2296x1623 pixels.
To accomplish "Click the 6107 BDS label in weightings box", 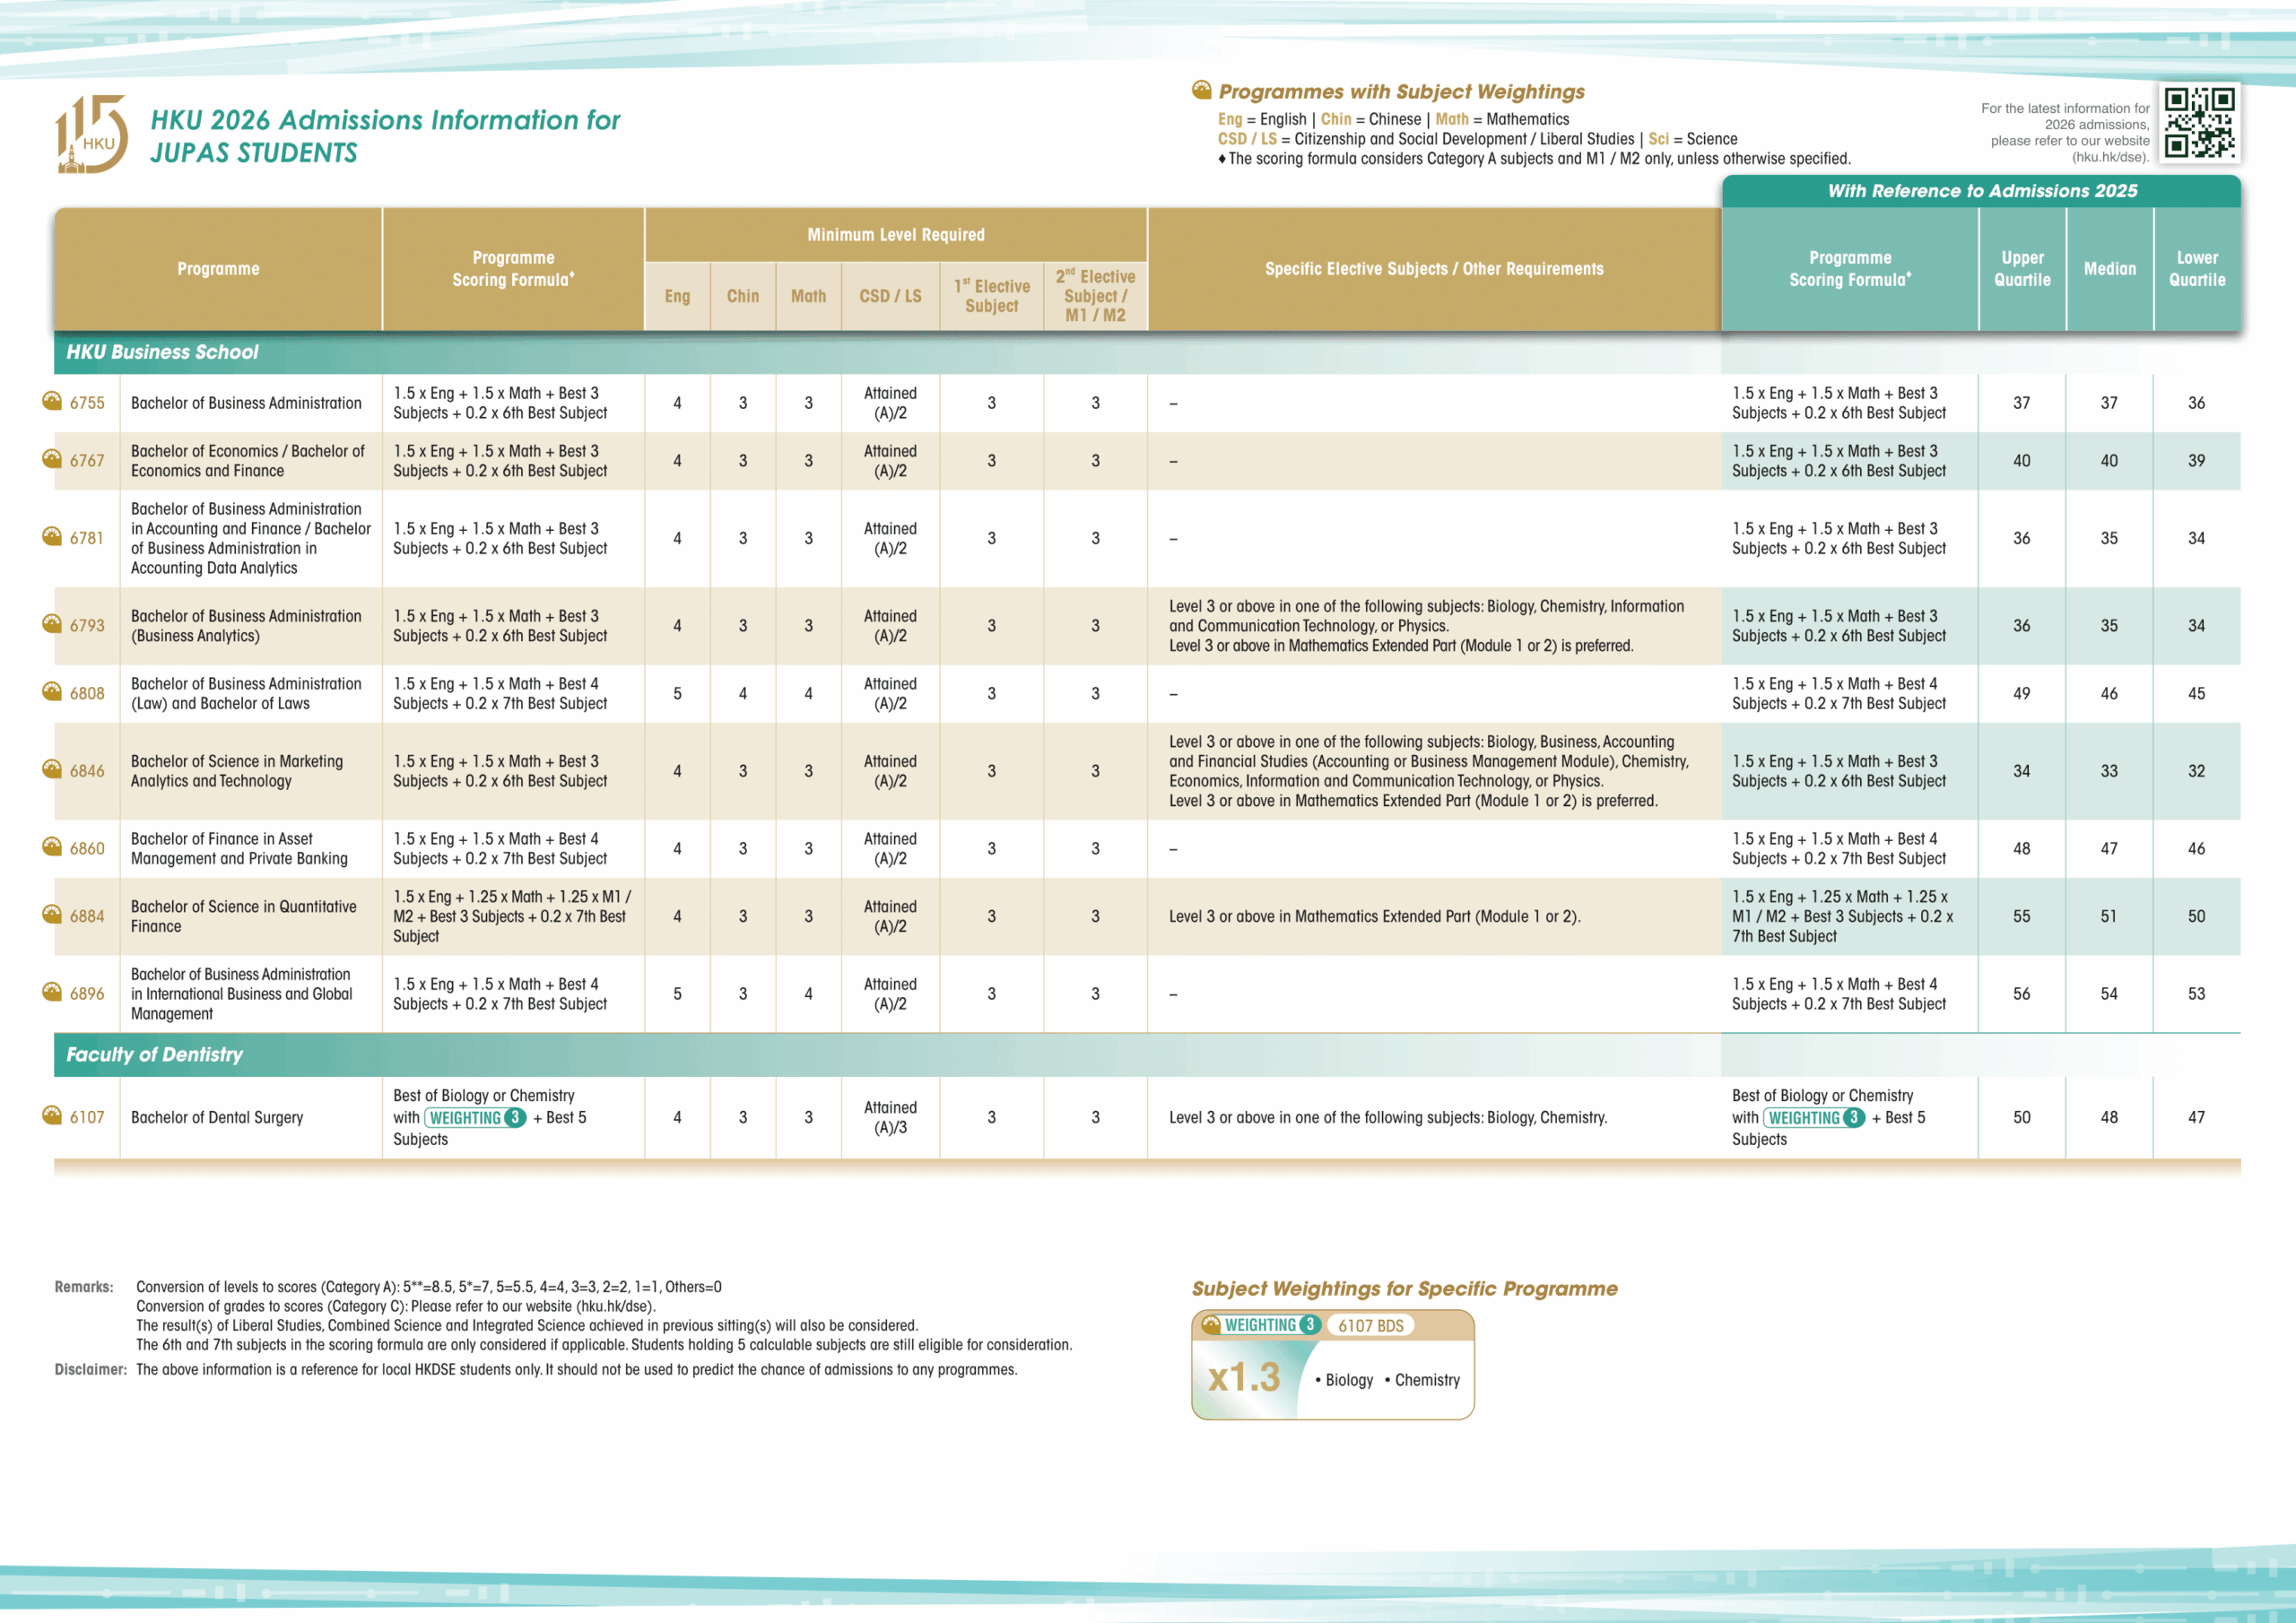I will pyautogui.click(x=1370, y=1326).
